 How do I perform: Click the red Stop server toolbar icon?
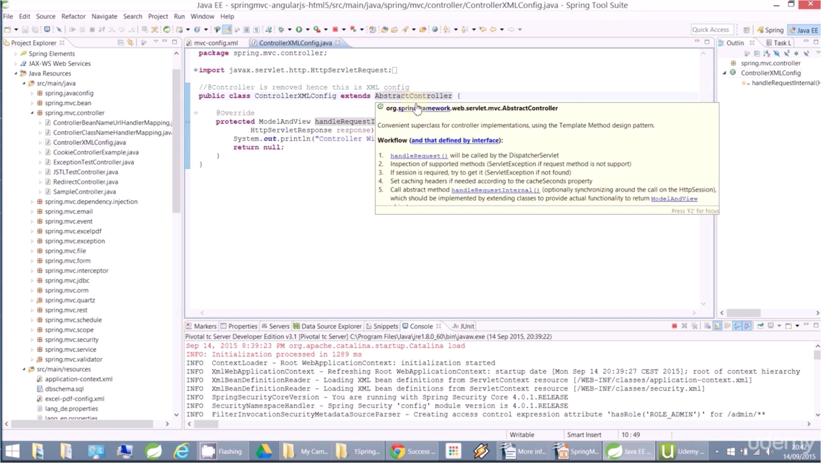[x=335, y=29]
